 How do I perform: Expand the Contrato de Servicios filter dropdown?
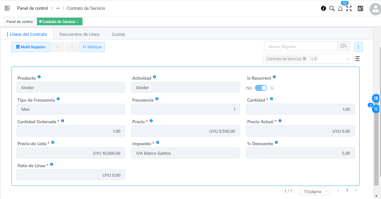[x=348, y=59]
